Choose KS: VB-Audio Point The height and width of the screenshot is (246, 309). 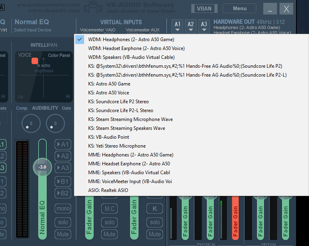click(191, 137)
